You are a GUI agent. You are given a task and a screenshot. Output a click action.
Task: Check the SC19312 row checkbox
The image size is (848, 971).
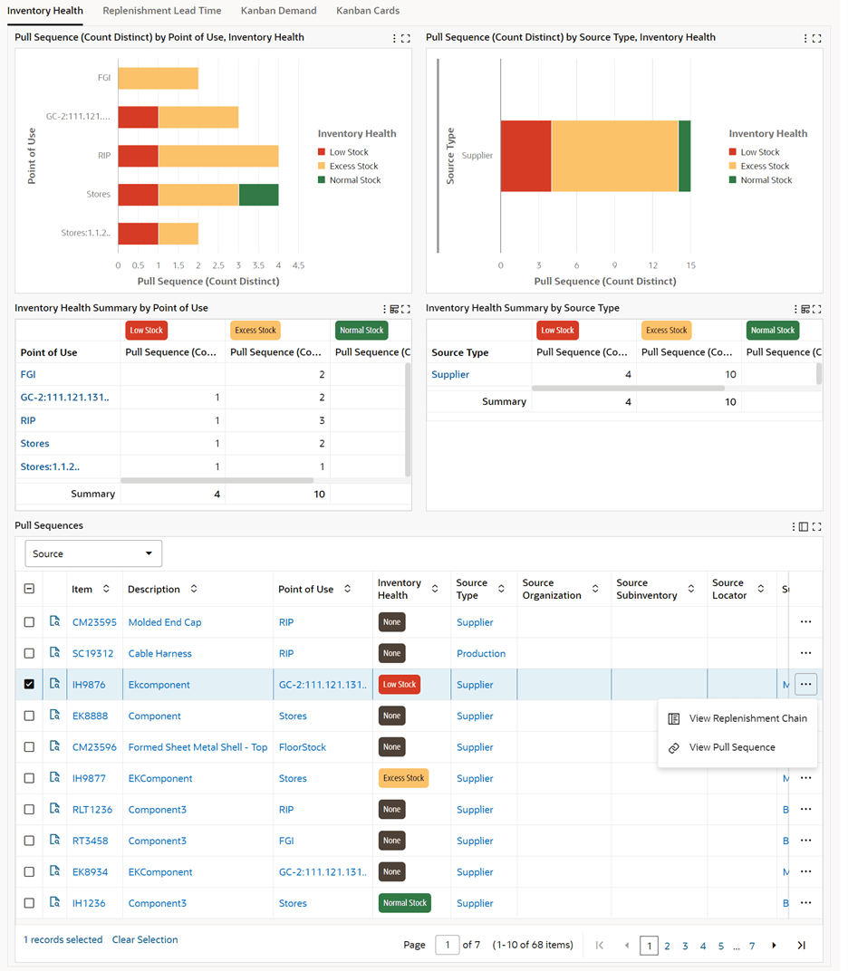(x=29, y=653)
